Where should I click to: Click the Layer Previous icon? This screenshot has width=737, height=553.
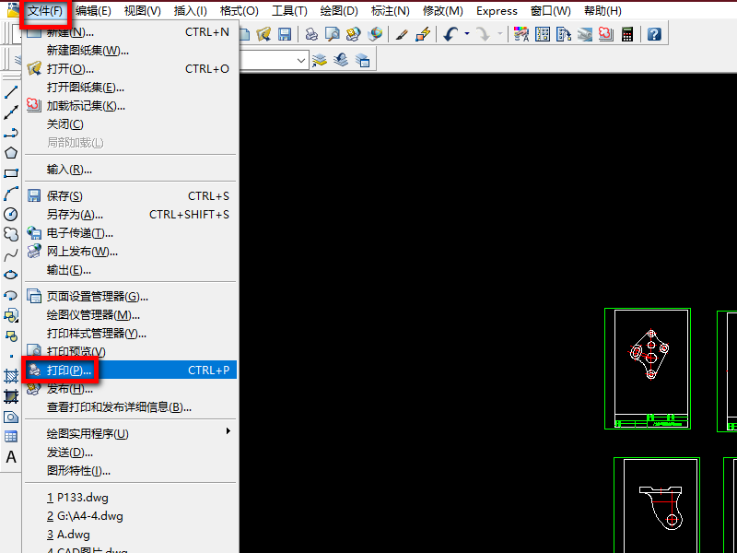[x=341, y=60]
